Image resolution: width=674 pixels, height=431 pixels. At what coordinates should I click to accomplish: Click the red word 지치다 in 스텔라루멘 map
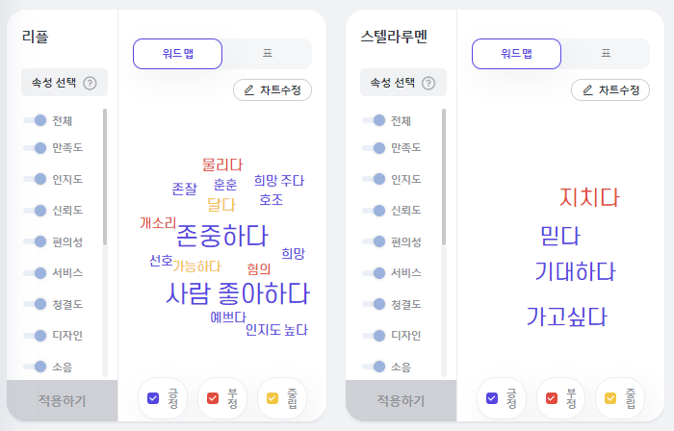pyautogui.click(x=589, y=197)
